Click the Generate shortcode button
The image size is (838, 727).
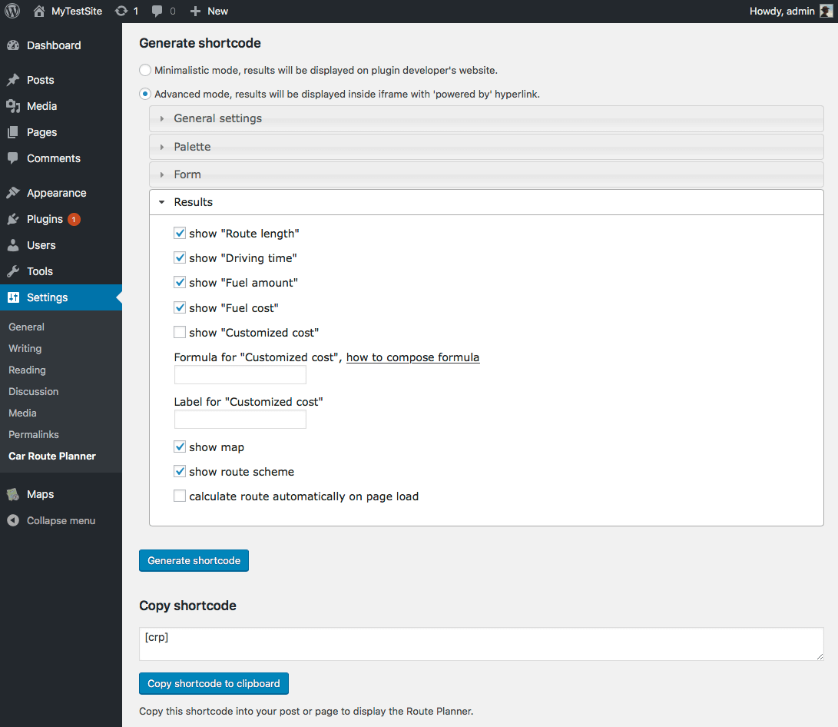pos(194,560)
